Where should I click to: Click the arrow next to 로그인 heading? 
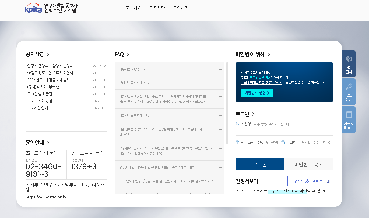pyautogui.click(x=254, y=114)
